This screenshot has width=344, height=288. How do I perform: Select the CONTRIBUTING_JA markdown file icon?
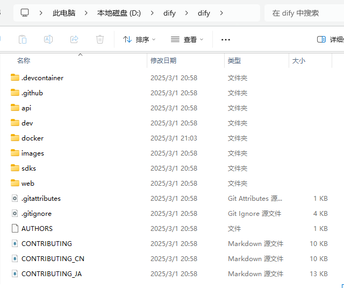pos(15,273)
